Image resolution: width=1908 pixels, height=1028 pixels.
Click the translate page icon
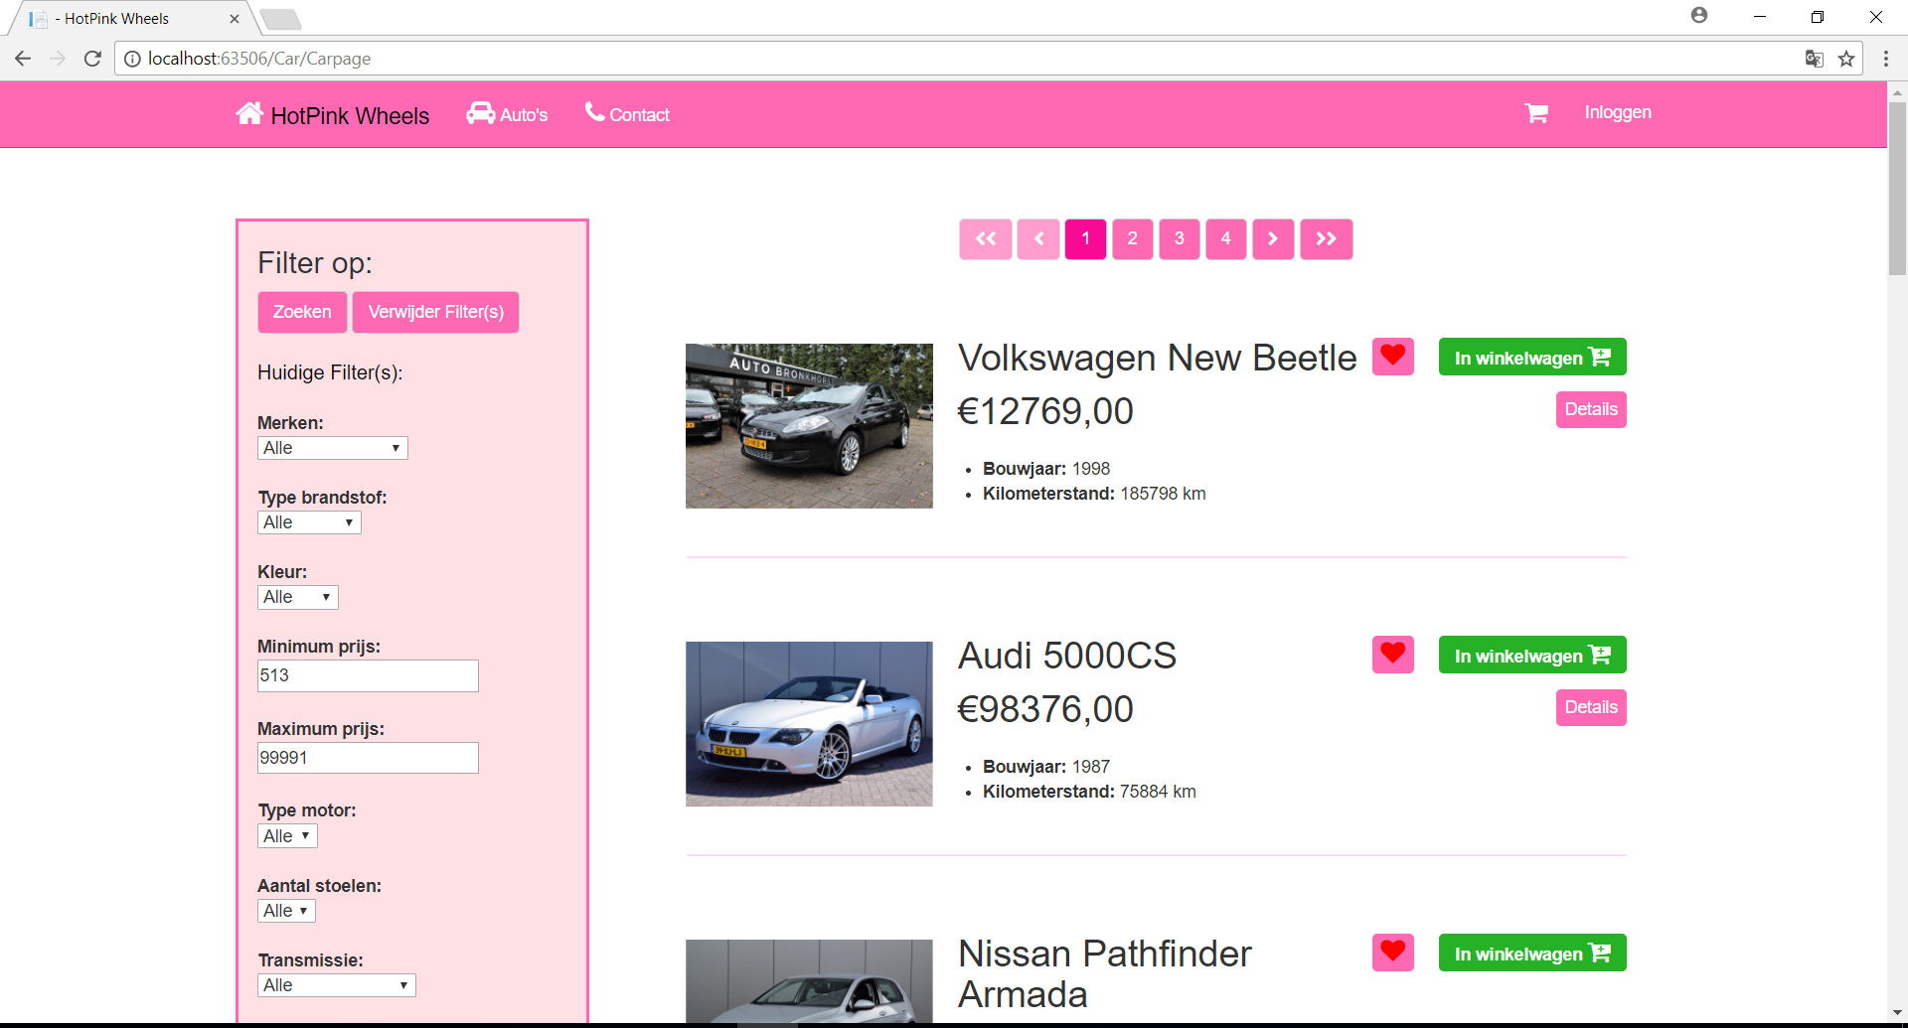click(1814, 59)
